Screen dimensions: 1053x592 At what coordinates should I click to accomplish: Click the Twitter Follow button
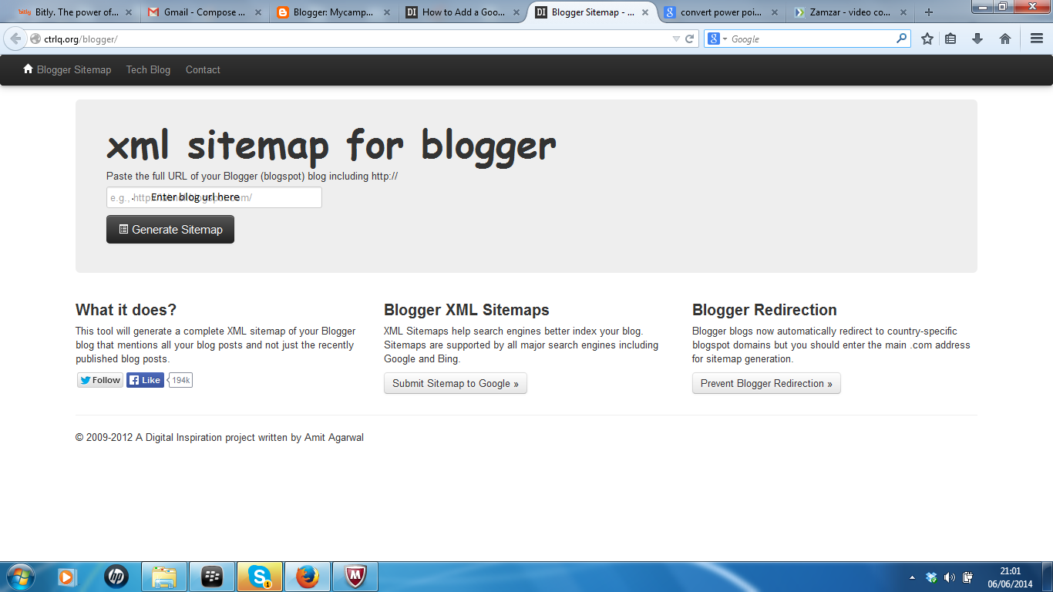100,380
